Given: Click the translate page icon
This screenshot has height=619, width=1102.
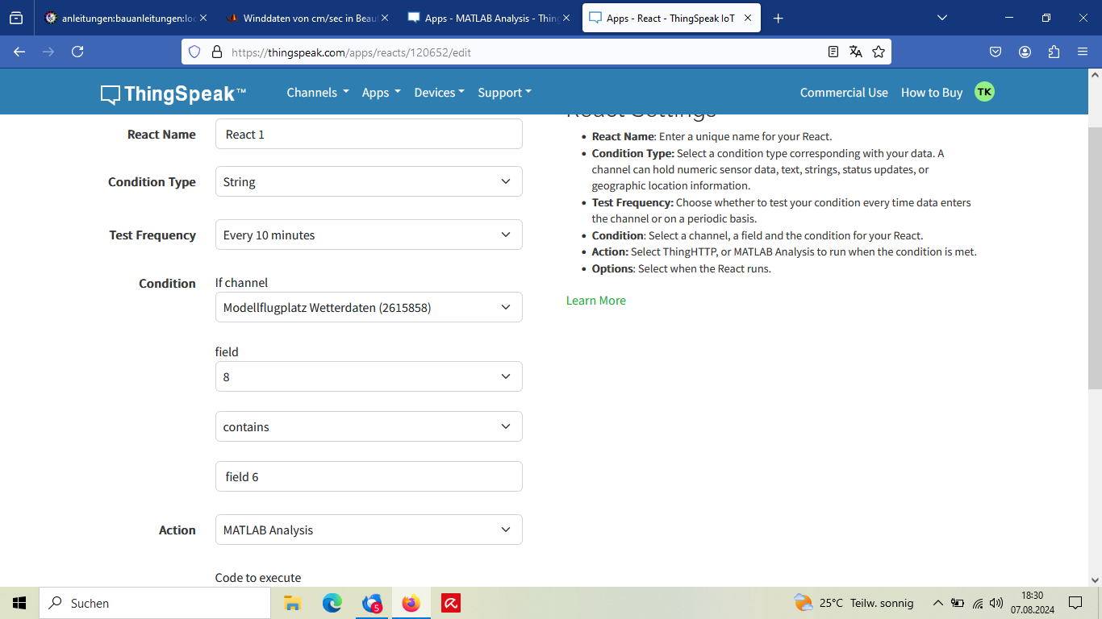Looking at the screenshot, I should click(x=856, y=52).
